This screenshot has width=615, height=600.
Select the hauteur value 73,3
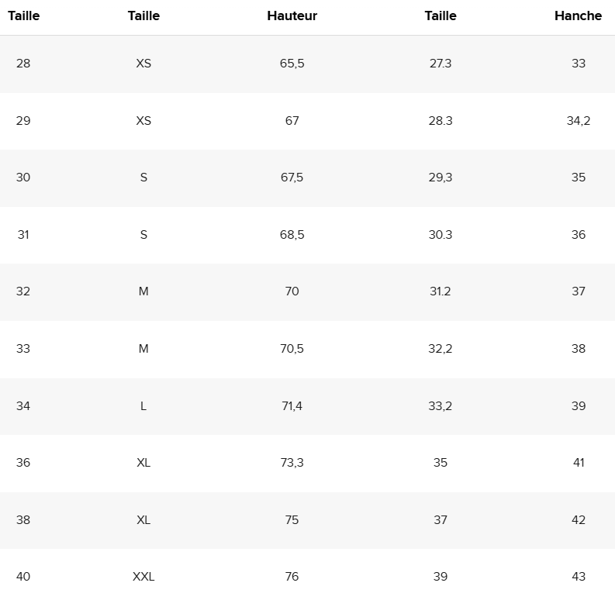pyautogui.click(x=292, y=463)
